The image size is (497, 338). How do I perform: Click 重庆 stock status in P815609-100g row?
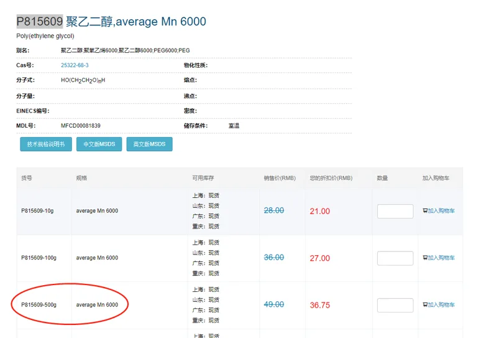click(x=206, y=273)
